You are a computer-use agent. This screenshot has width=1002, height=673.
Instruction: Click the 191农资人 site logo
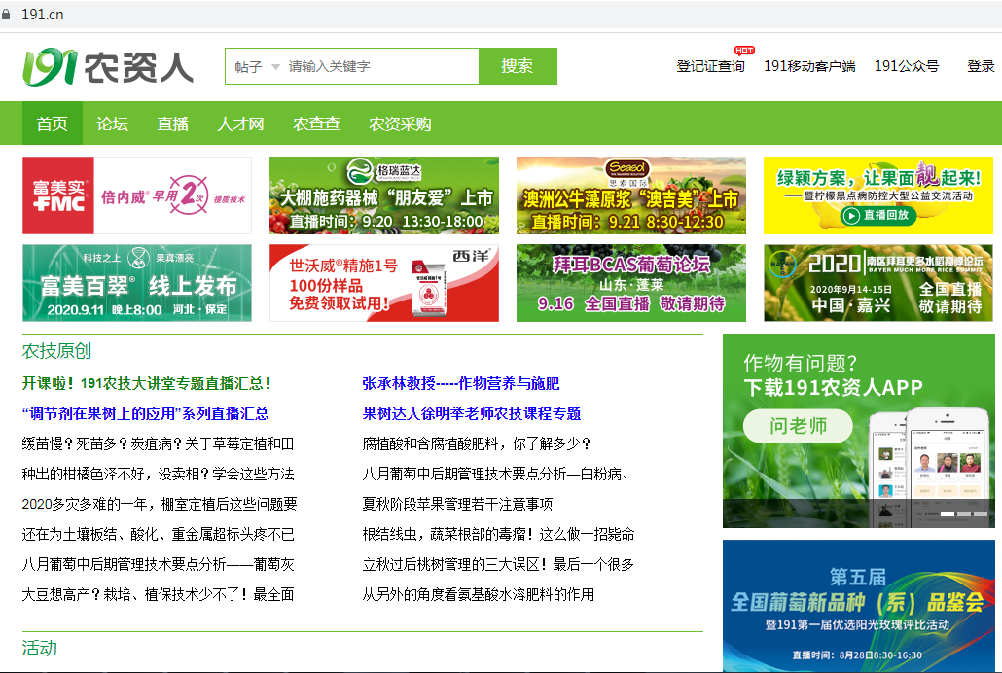point(107,68)
